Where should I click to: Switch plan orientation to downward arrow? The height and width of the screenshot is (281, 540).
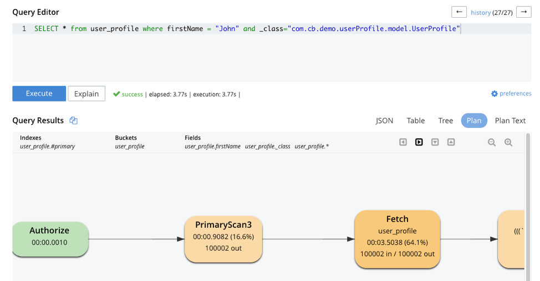click(435, 142)
